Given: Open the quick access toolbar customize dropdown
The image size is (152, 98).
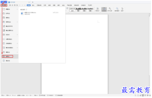Looking at the screenshot, I should (x=25, y=5).
